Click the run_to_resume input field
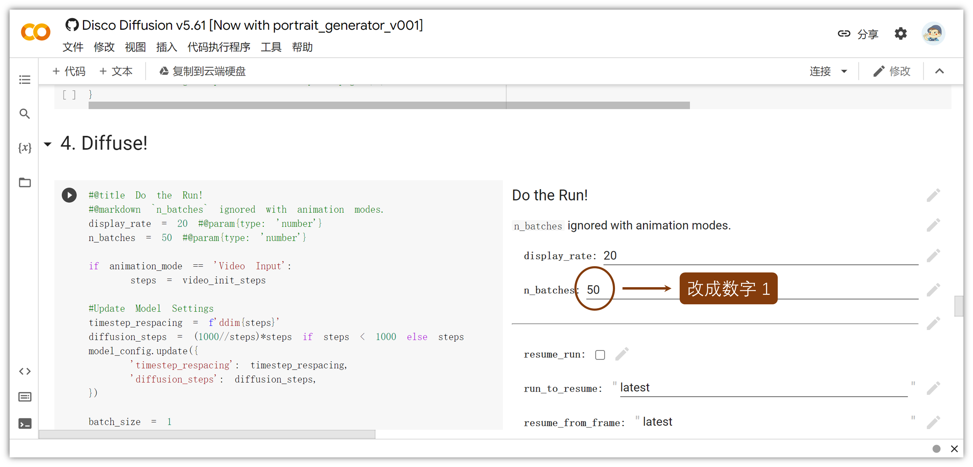973x467 pixels. click(x=764, y=388)
